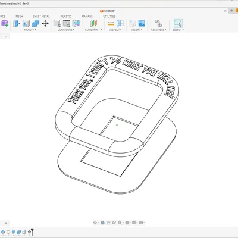Expand the ASSEMBLE dropdown menu
The height and width of the screenshot is (238, 238).
(x=158, y=30)
